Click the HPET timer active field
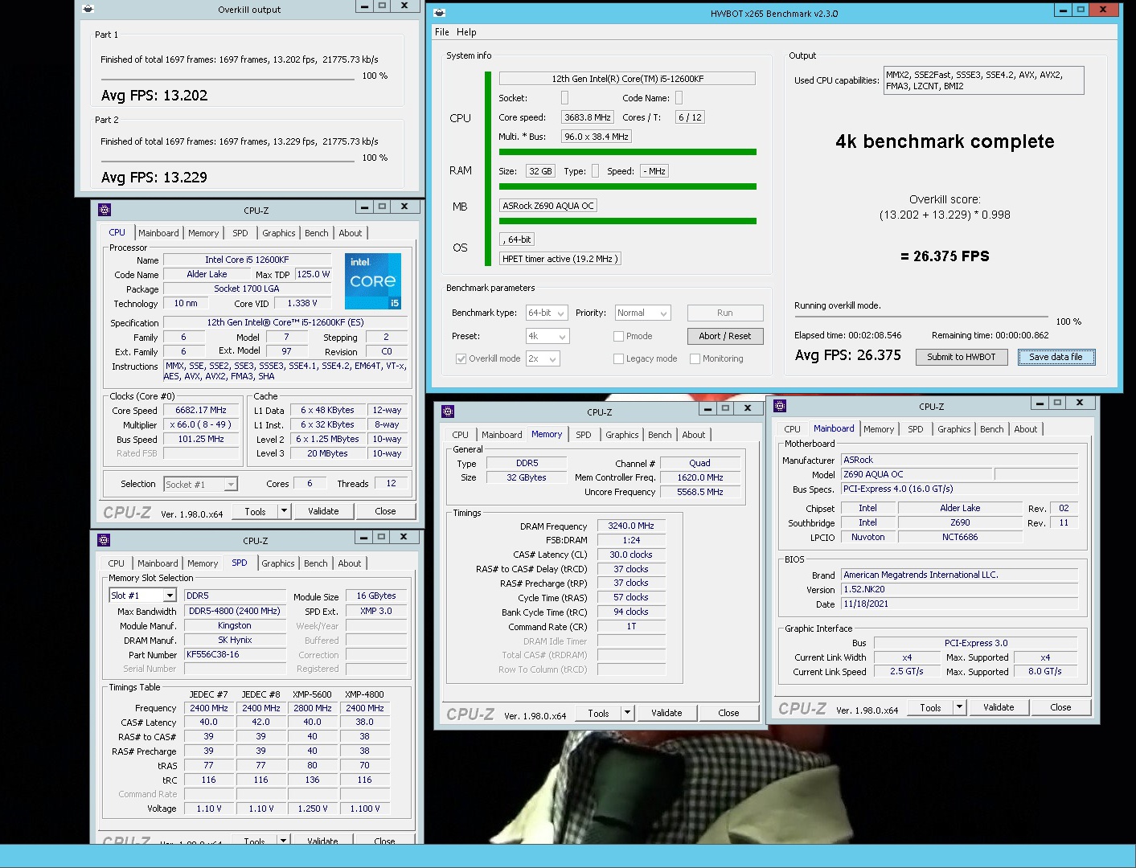The image size is (1136, 868). click(x=560, y=259)
